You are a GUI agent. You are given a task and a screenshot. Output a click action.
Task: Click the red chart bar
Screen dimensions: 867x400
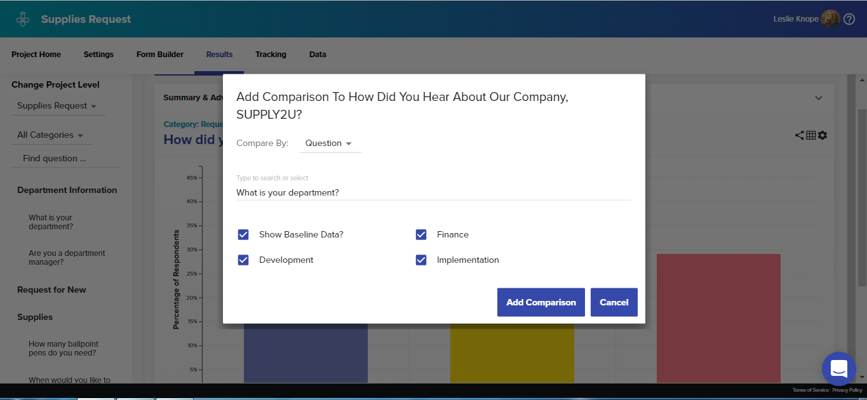718,319
